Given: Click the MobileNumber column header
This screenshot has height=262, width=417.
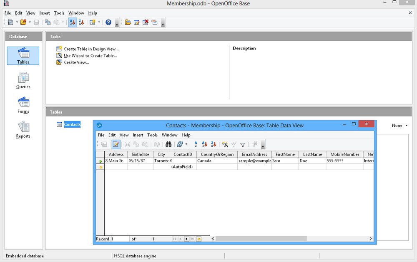Looking at the screenshot, I should pyautogui.click(x=345, y=154).
